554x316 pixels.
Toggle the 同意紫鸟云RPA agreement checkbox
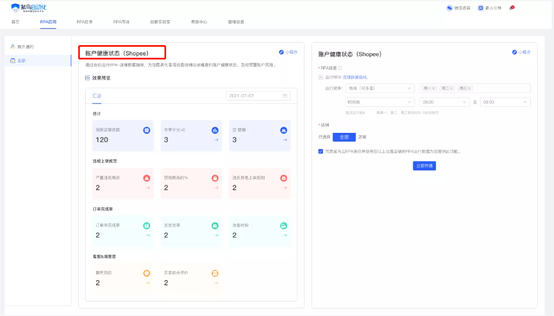(321, 151)
